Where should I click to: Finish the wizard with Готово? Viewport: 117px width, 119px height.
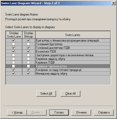click(x=59, y=112)
